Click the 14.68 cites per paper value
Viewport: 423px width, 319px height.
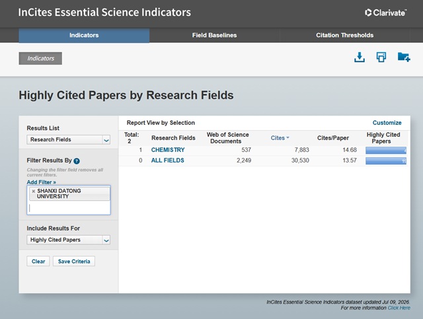click(x=350, y=150)
